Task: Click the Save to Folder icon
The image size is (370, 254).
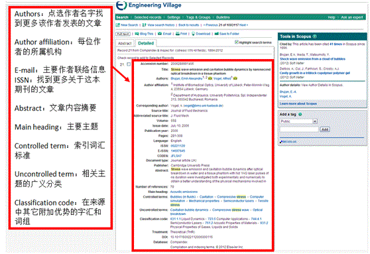Action: (x=216, y=34)
